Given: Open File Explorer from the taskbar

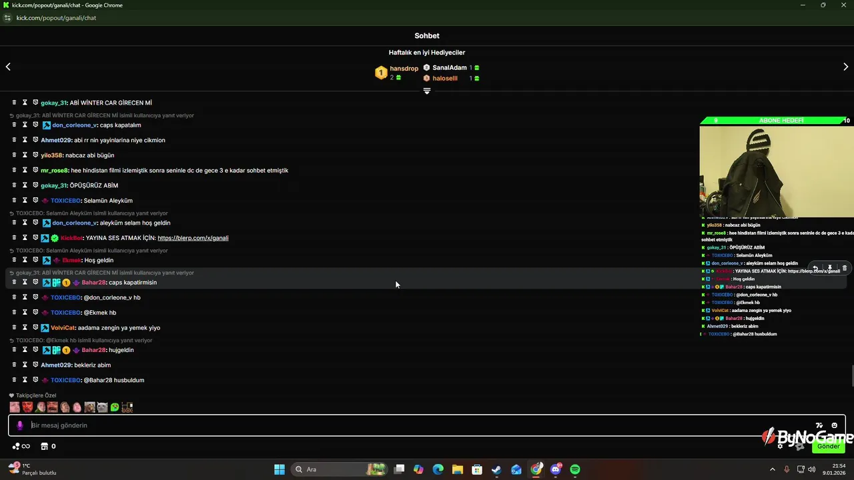Looking at the screenshot, I should coord(457,469).
